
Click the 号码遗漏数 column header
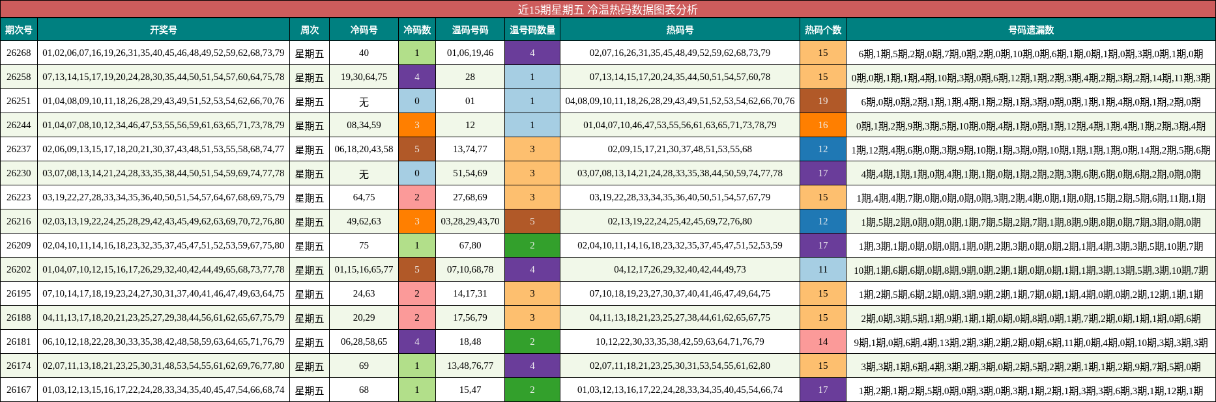coord(1031,30)
